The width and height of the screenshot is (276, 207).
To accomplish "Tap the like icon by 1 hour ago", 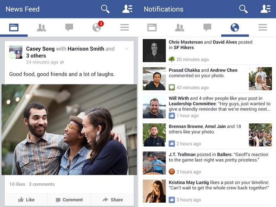I will [x=172, y=116].
